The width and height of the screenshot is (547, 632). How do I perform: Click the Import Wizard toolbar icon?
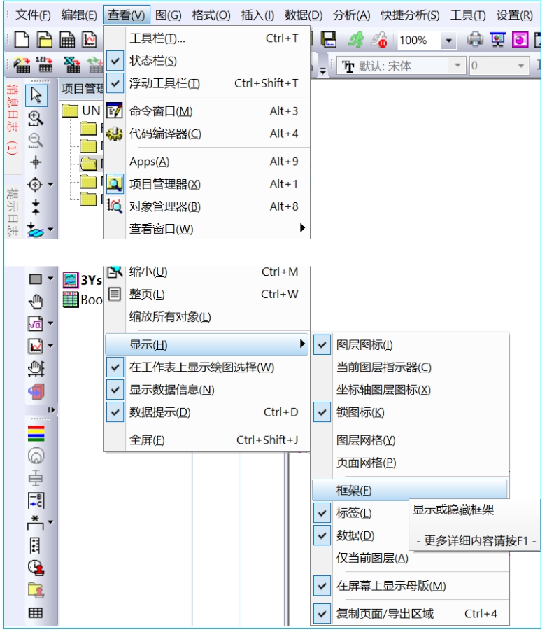click(22, 64)
